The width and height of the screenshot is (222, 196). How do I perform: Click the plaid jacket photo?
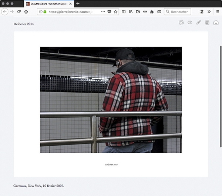coord(111,100)
